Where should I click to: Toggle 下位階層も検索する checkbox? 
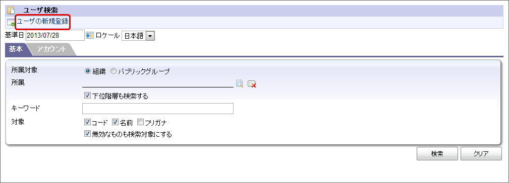(x=87, y=96)
